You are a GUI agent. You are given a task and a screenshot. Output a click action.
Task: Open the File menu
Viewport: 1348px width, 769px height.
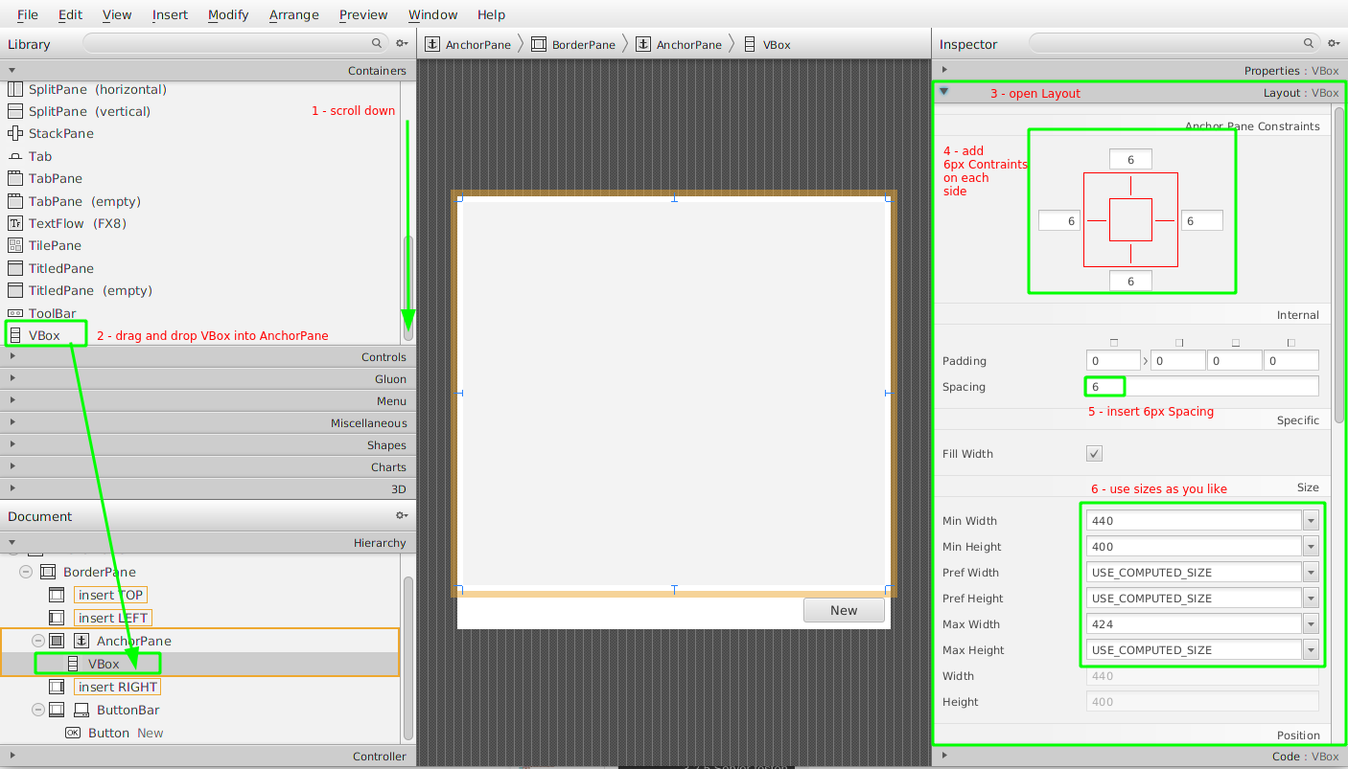(x=28, y=14)
